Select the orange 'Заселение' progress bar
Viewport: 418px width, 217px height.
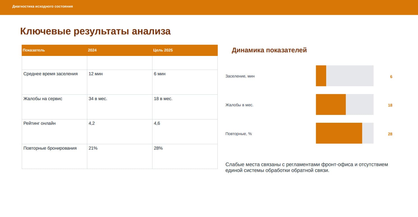click(321, 76)
